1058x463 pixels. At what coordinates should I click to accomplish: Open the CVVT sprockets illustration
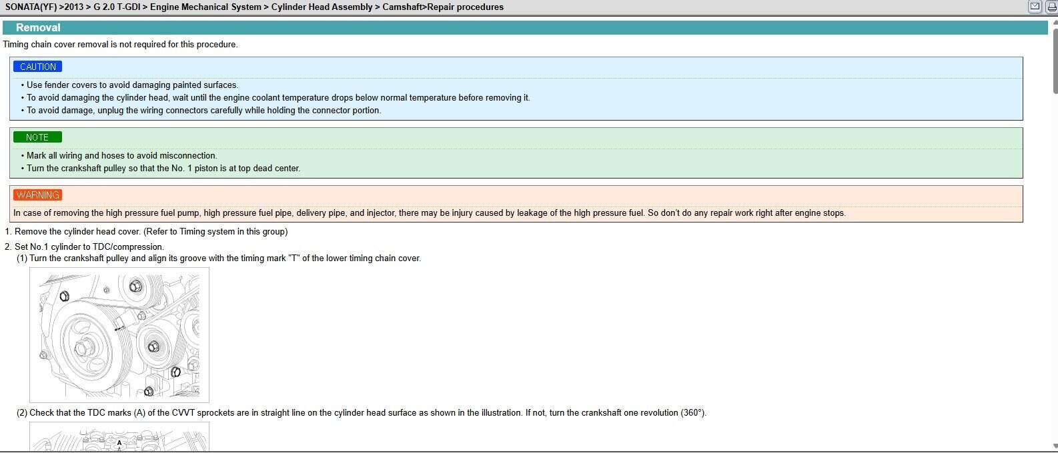[119, 436]
